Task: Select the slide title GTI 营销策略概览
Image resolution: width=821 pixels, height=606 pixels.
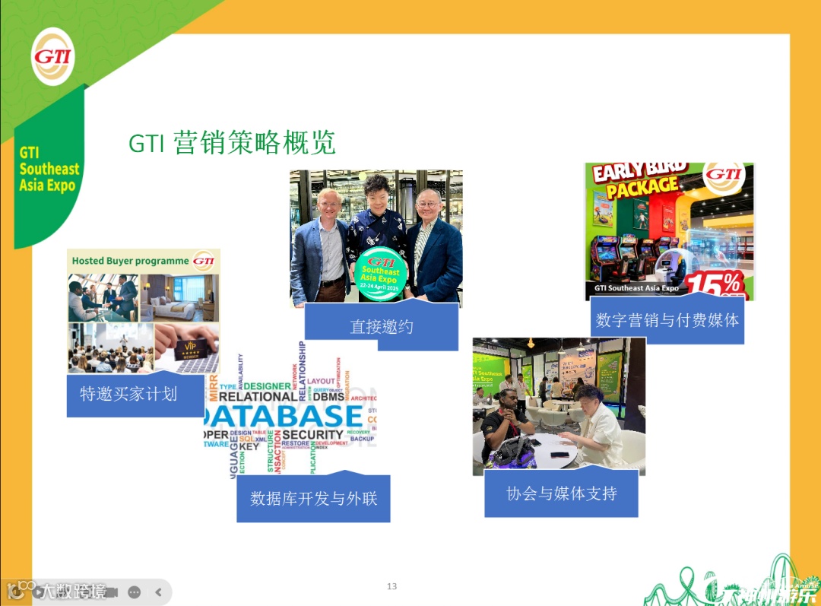Action: (232, 142)
